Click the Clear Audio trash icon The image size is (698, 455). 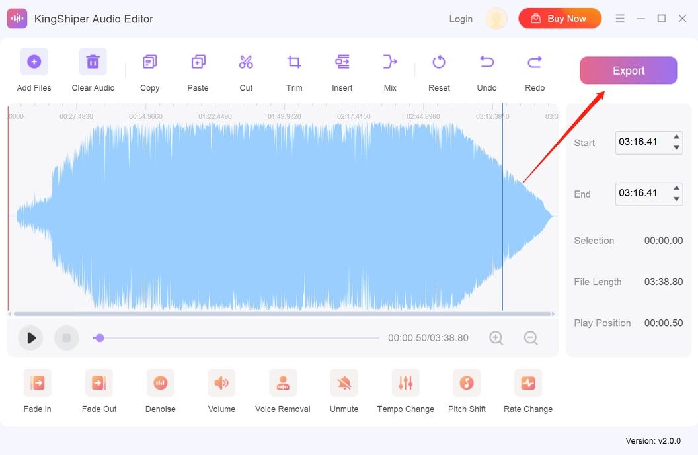click(x=93, y=62)
